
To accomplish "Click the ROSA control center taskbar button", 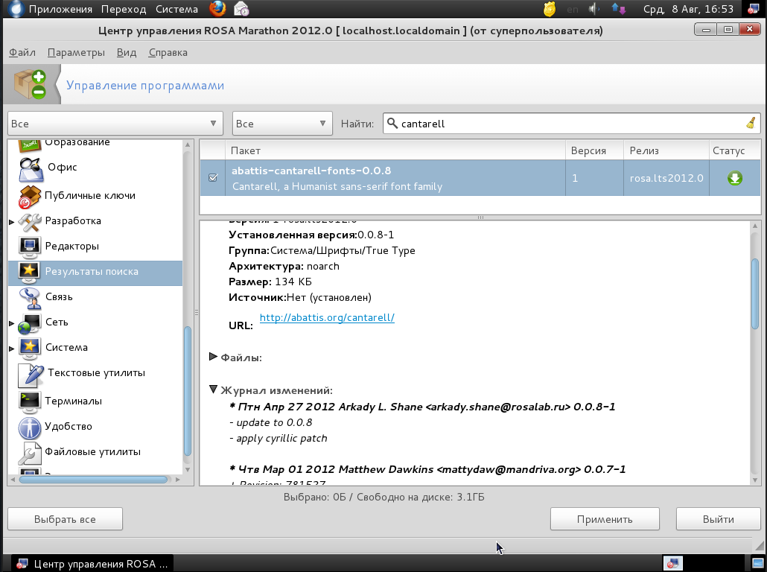I will [92, 564].
